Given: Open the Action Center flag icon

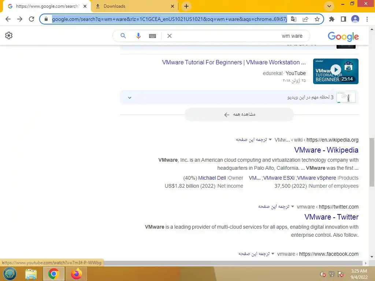Looking at the screenshot, I should tap(341, 274).
